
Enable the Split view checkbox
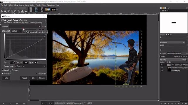[x=37, y=74]
